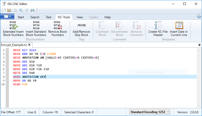Open the Help ribbon tab
The height and width of the screenshot is (116, 202).
coord(107,17)
